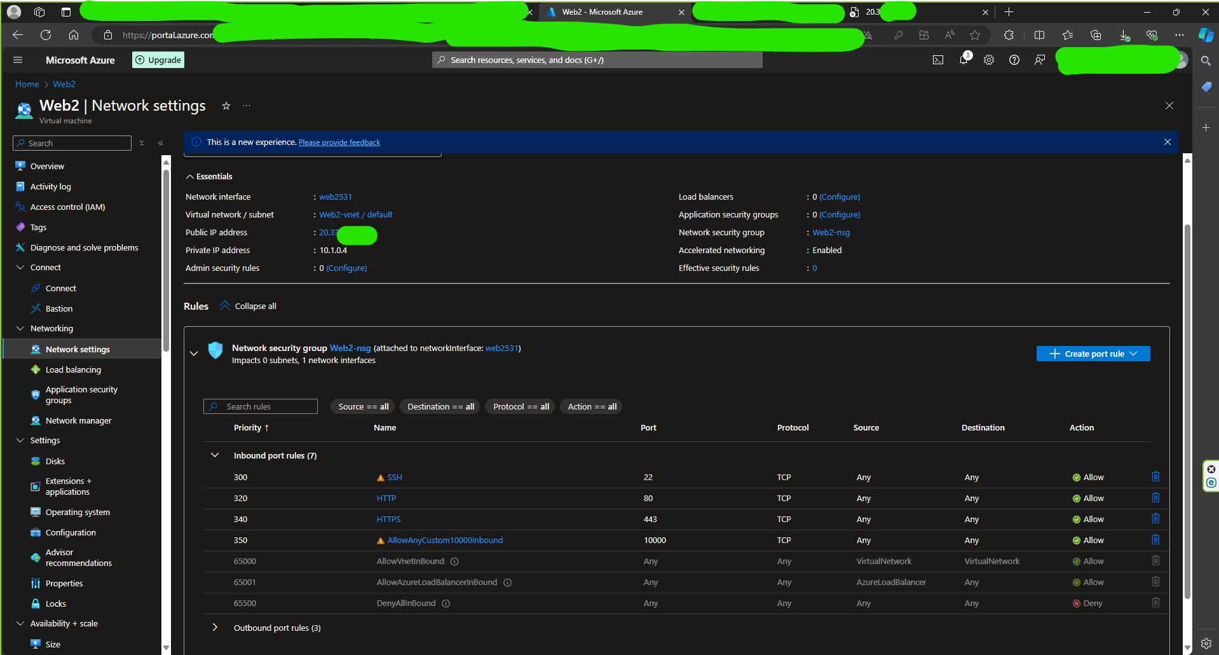Open the SSH rule name
The width and height of the screenshot is (1219, 655).
click(395, 478)
